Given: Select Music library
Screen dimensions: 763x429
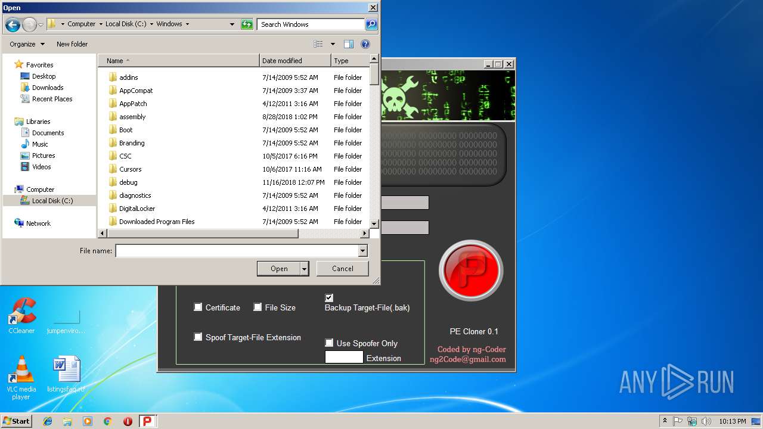Looking at the screenshot, I should point(40,144).
